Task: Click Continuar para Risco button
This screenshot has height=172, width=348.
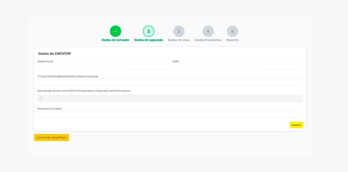Action: point(51,138)
